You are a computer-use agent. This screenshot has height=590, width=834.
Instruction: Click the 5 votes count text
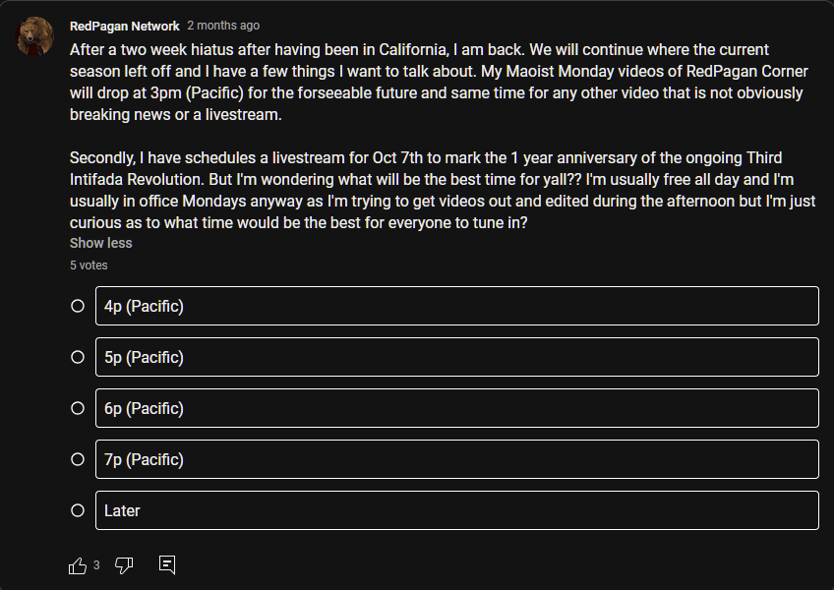tap(89, 265)
